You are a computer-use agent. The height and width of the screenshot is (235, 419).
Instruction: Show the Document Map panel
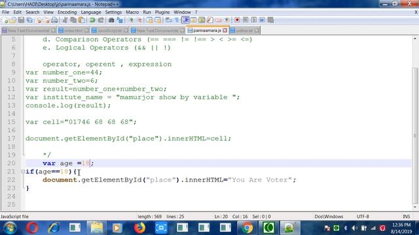pyautogui.click(x=202, y=20)
